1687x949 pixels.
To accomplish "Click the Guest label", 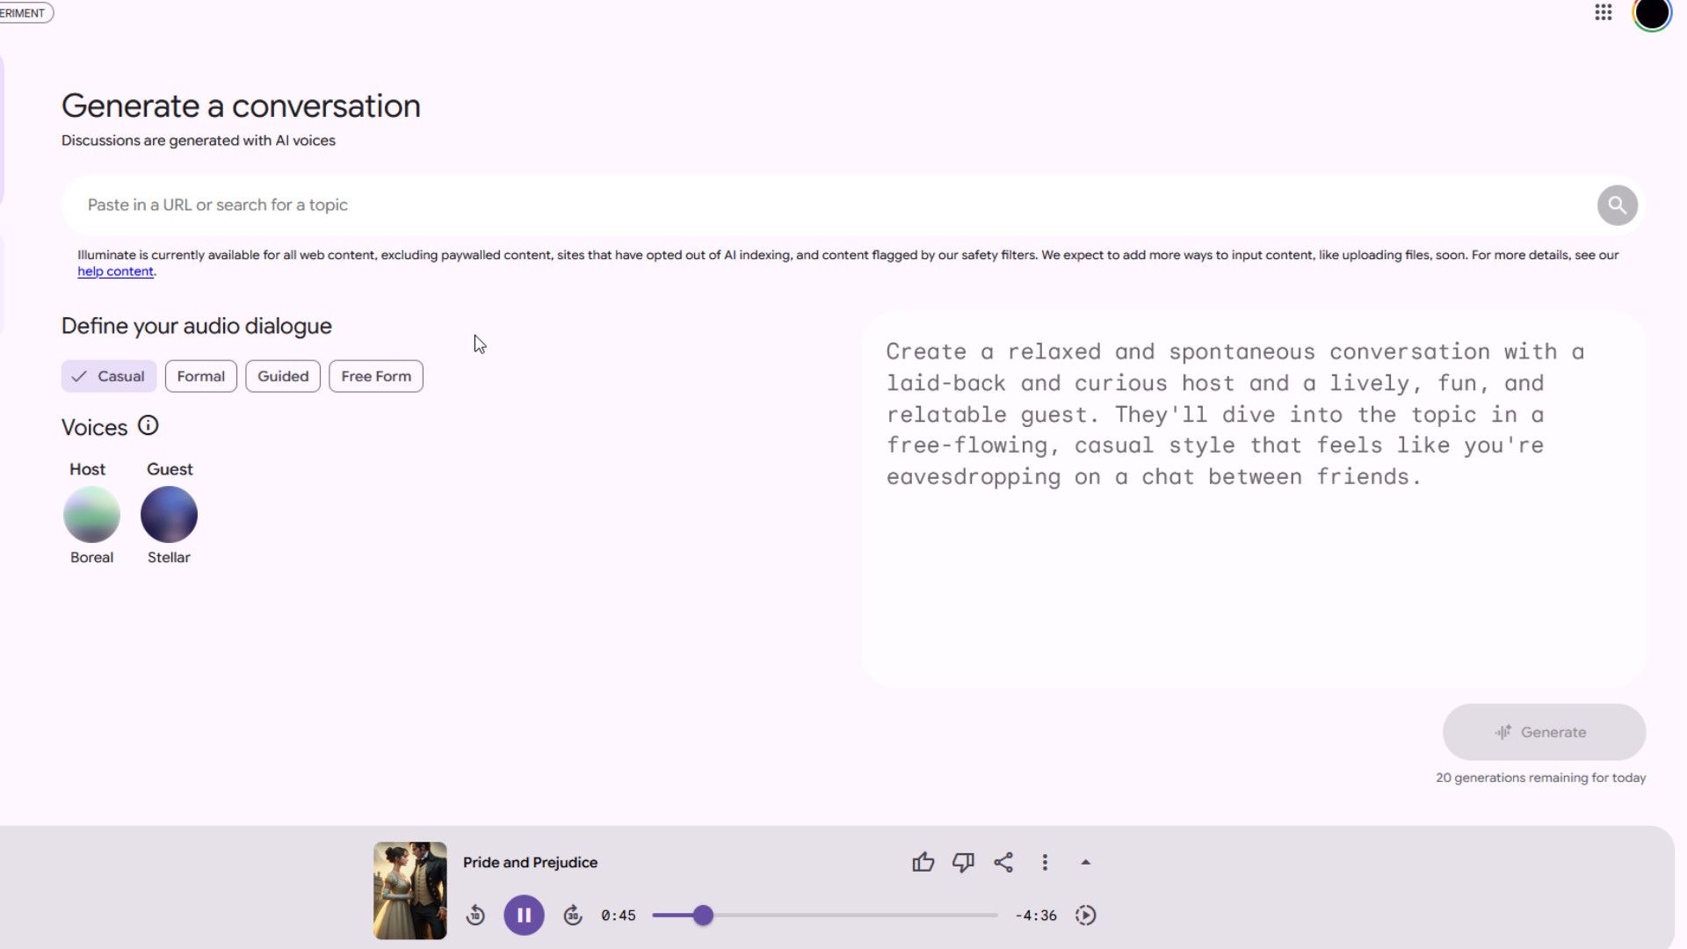I will [170, 469].
